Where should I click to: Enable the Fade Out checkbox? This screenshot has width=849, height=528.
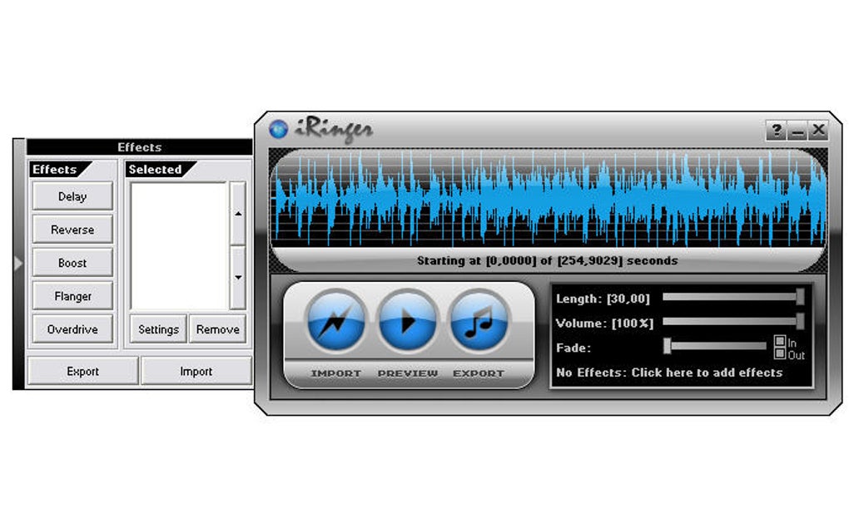coord(780,354)
